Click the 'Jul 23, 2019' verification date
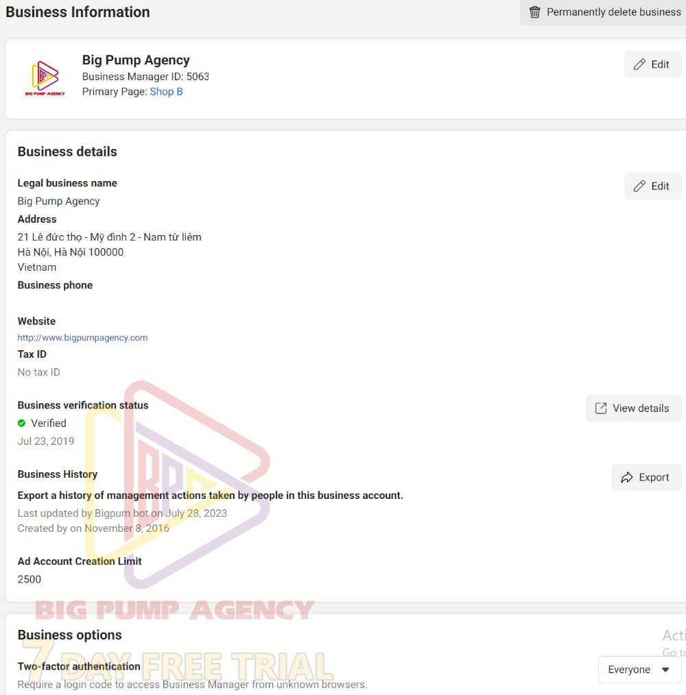This screenshot has width=686, height=695. click(x=46, y=441)
